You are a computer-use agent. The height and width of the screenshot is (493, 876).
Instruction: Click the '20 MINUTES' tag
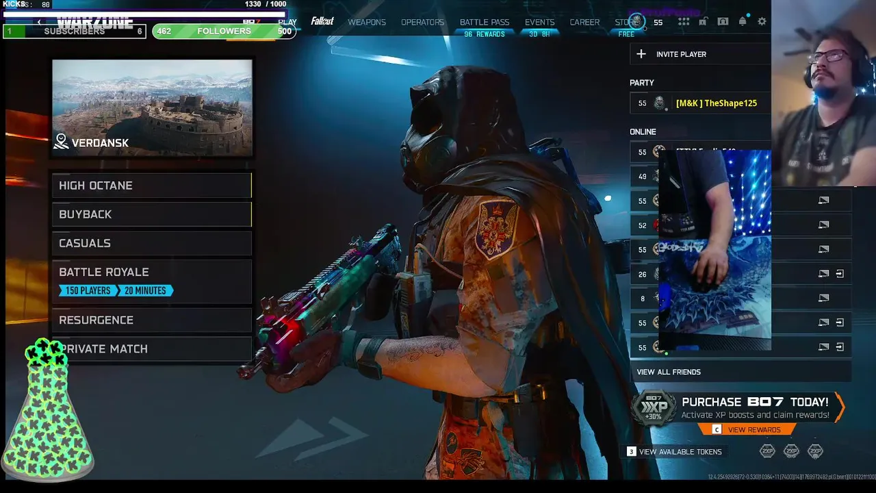tap(145, 290)
